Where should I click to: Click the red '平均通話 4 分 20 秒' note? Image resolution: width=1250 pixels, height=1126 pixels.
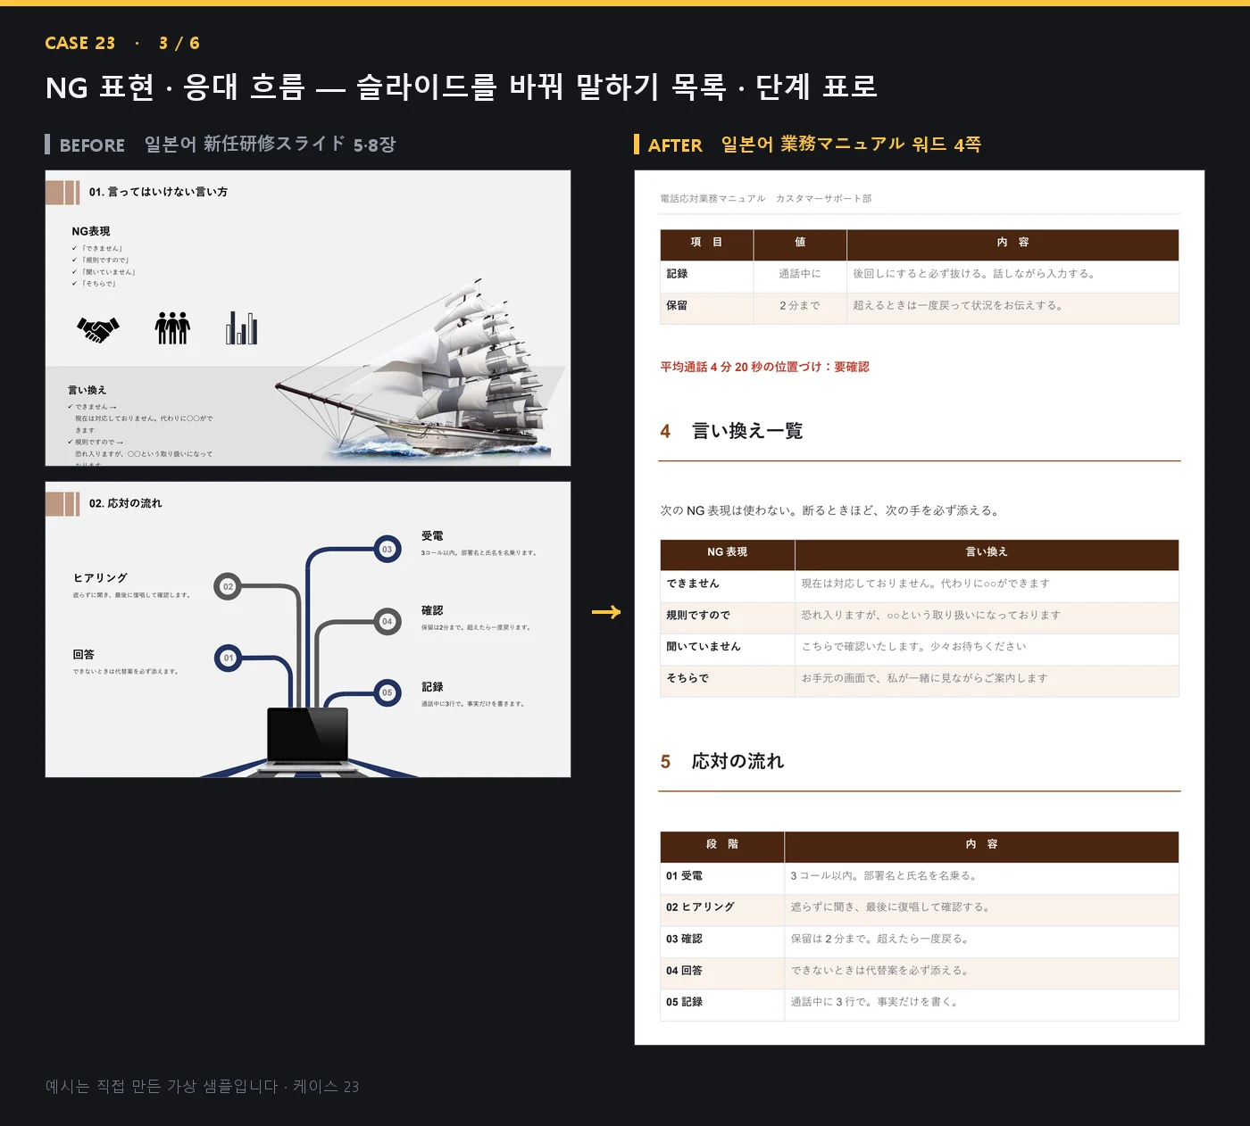764,367
